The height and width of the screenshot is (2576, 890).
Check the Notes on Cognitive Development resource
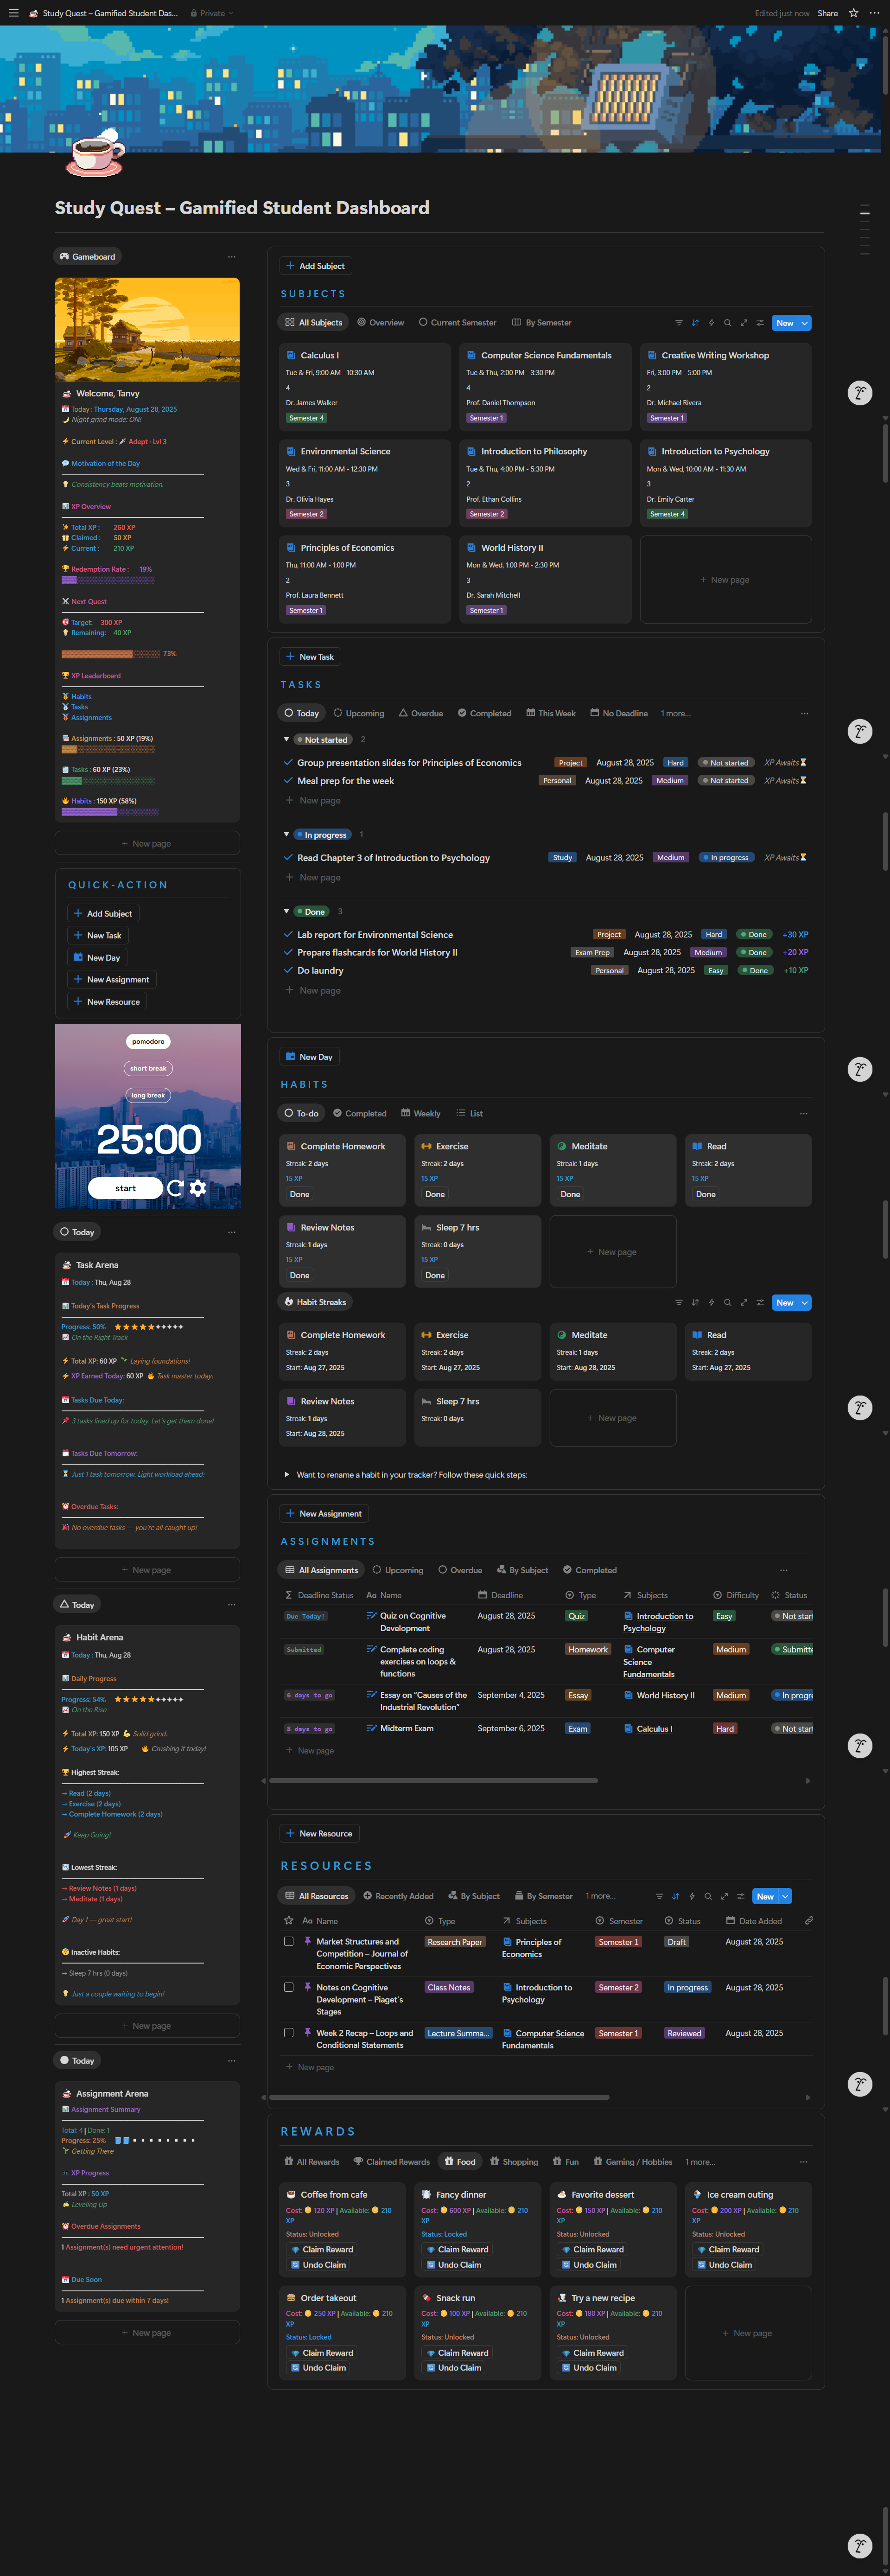[289, 1988]
